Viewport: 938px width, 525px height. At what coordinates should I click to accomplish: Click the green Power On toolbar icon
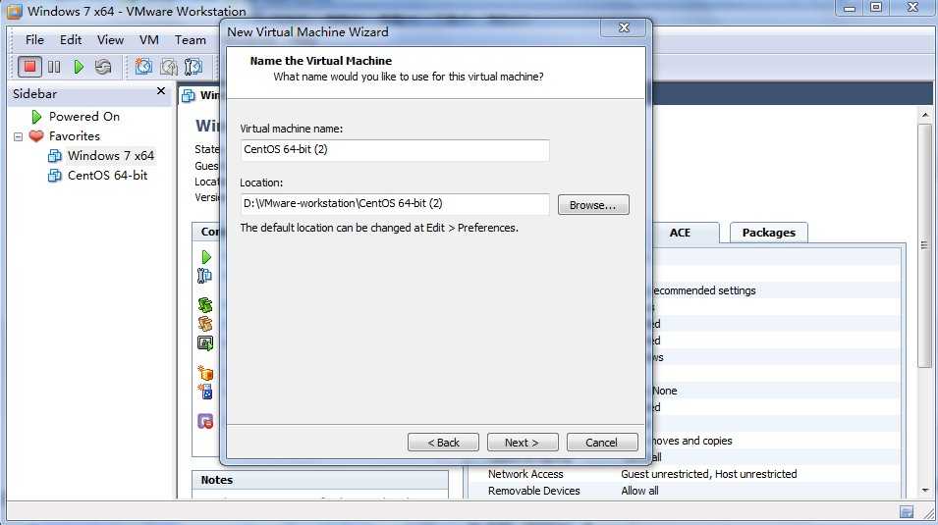pyautogui.click(x=79, y=67)
